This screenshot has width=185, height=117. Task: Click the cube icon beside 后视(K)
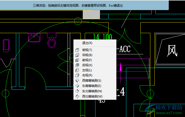[x=77, y=65]
